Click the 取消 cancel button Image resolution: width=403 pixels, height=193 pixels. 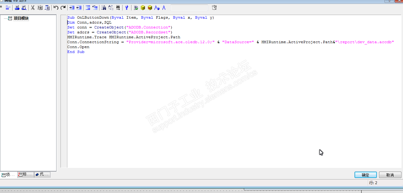click(390, 175)
